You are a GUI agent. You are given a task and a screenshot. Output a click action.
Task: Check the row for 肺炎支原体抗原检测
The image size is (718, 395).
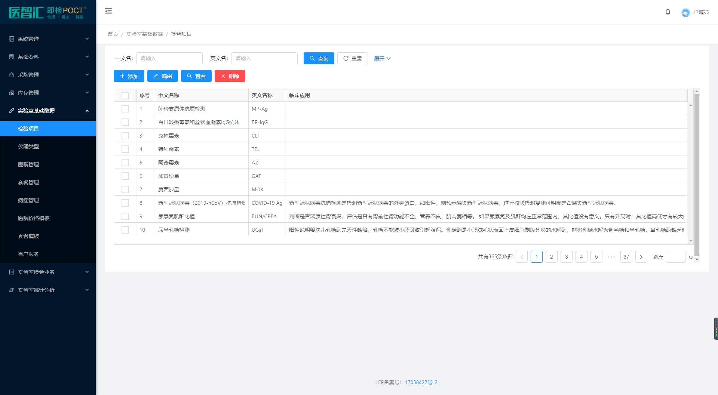(x=125, y=109)
